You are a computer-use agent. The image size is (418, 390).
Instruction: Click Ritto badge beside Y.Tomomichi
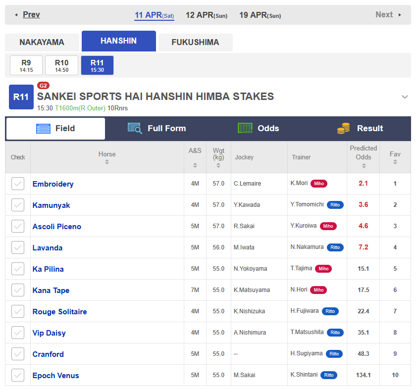pyautogui.click(x=335, y=205)
